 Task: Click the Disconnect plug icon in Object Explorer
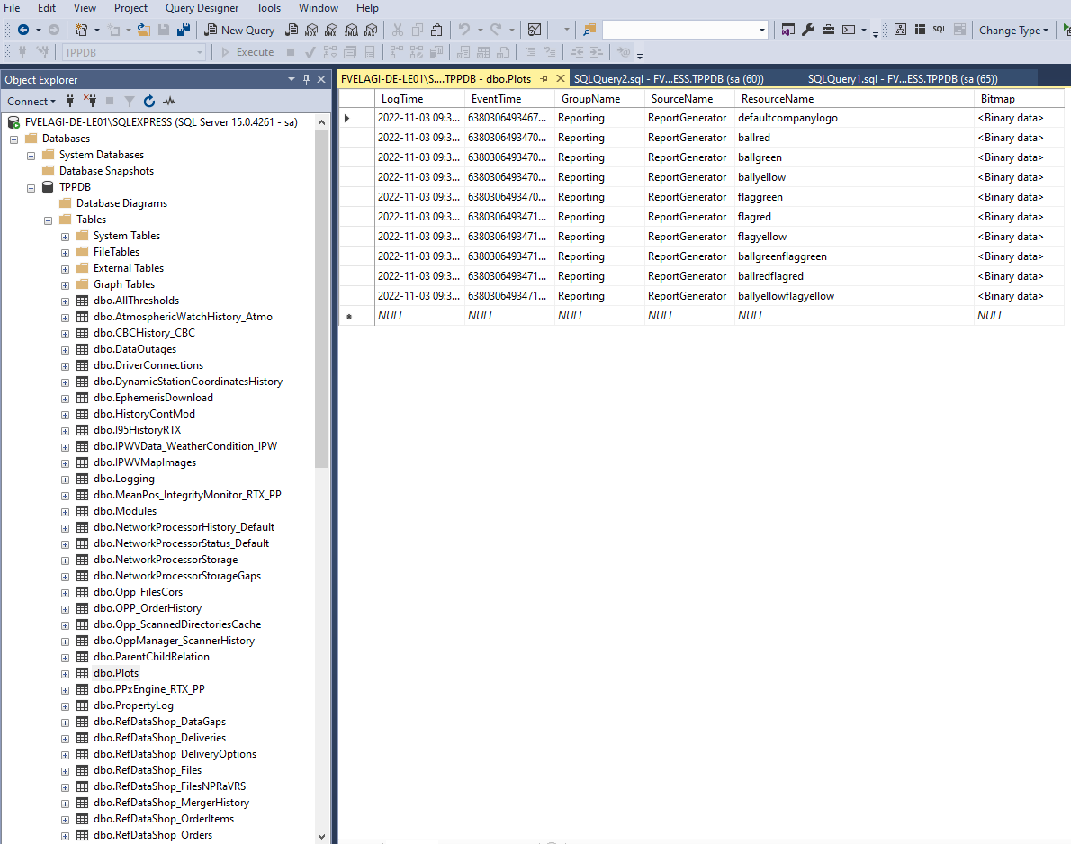[x=90, y=101]
